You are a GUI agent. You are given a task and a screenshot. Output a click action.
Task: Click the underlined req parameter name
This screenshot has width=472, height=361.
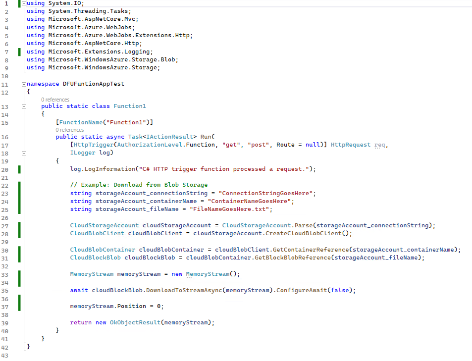379,145
